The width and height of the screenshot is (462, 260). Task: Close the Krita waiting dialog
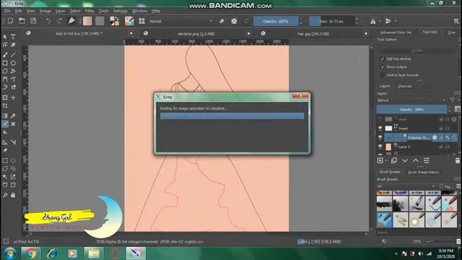tap(300, 96)
